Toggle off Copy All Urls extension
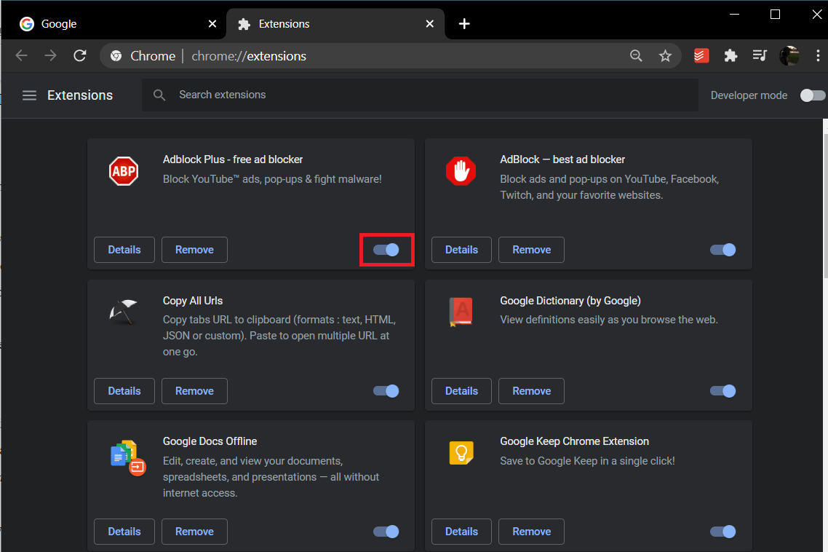Screen dimensions: 828x552 386,391
